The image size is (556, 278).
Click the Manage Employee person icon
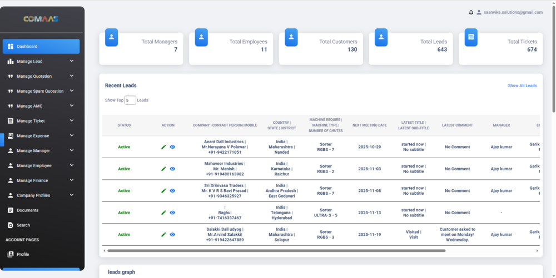[11, 165]
